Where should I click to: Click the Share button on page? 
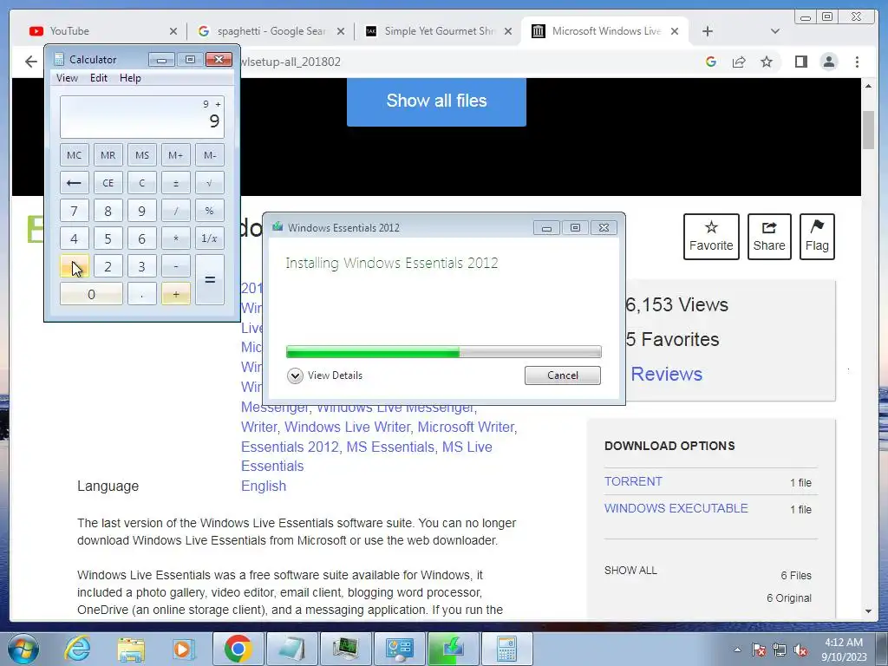click(x=769, y=237)
